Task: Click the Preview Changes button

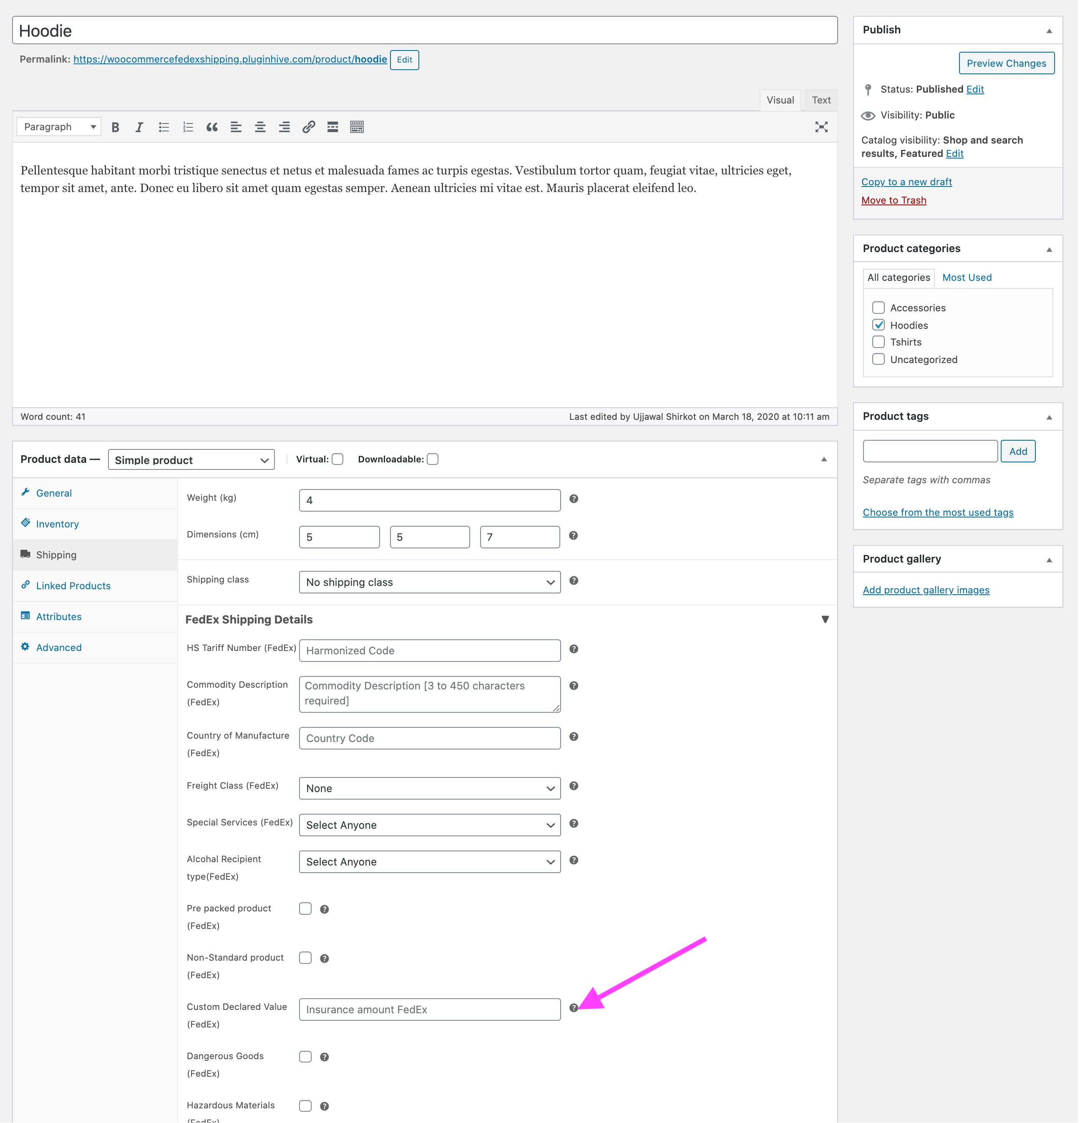Action: 1003,61
